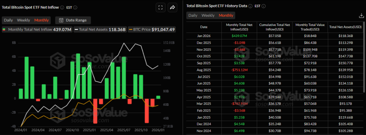Open info icon next to history table EST label
This screenshot has height=135, width=366.
264,6
